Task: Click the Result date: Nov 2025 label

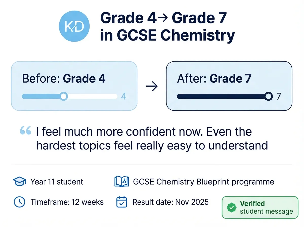Action: coord(171,202)
